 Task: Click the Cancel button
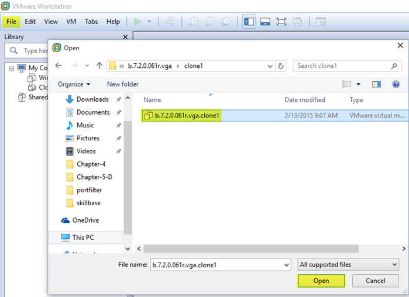click(x=375, y=281)
